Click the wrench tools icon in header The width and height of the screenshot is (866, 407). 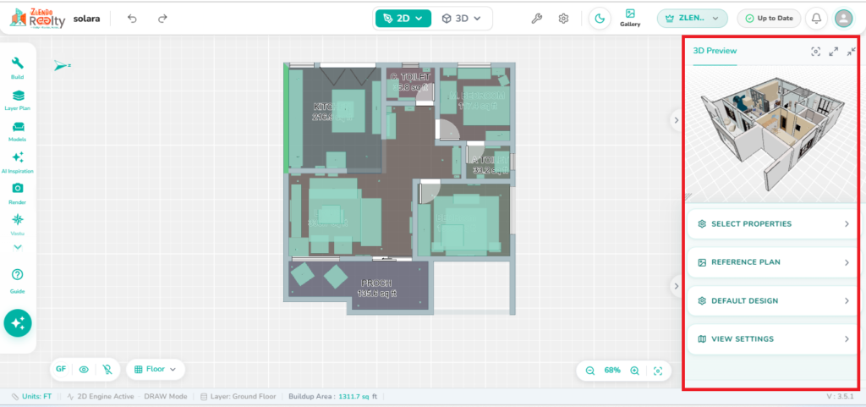pyautogui.click(x=536, y=19)
